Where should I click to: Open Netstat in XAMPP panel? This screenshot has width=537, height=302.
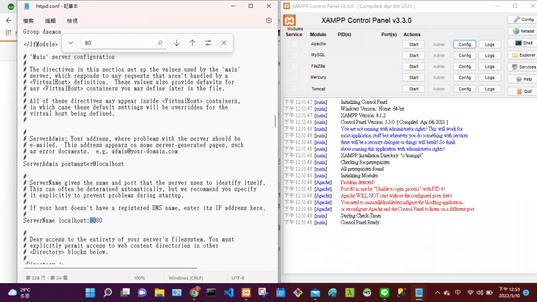click(523, 31)
